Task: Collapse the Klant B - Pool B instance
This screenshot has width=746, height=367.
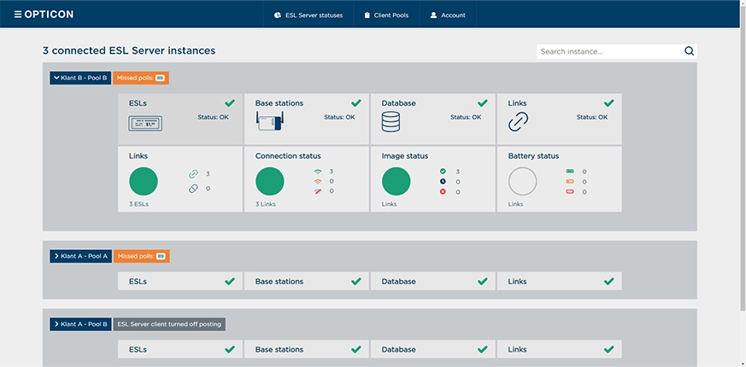Action: point(80,78)
